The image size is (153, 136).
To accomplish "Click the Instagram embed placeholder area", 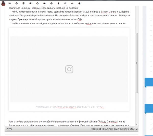I will click(x=69, y=69).
